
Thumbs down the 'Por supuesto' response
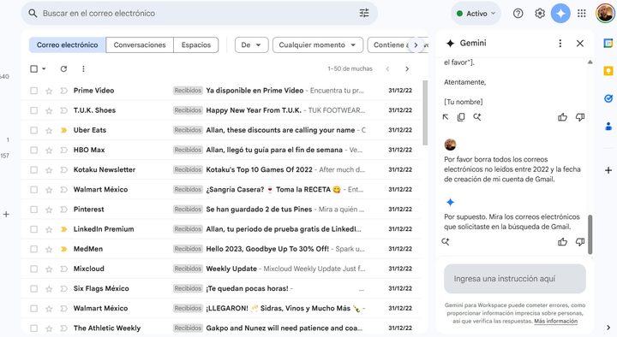(580, 242)
